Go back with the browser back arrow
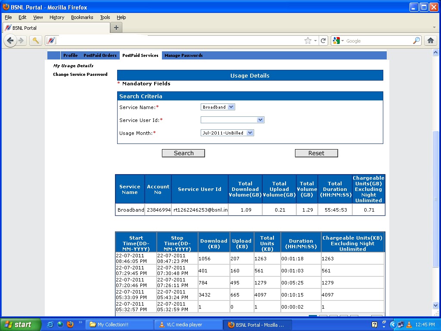Screen dimensions: 441x331 pos(10,41)
